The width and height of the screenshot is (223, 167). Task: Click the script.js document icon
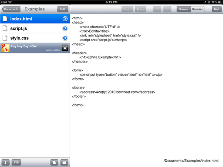coord(5,28)
